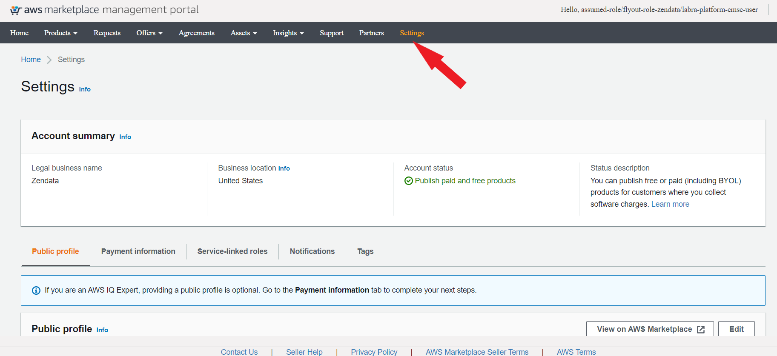Open the Partners menu item
The height and width of the screenshot is (356, 777).
click(x=372, y=33)
